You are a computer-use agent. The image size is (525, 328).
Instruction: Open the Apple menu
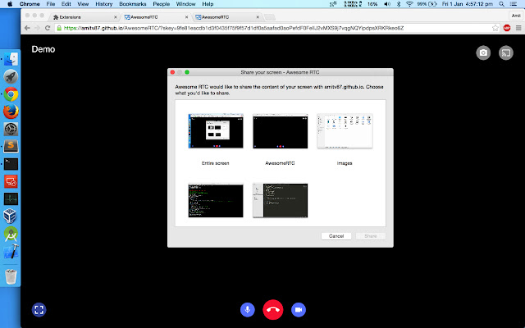[10, 4]
